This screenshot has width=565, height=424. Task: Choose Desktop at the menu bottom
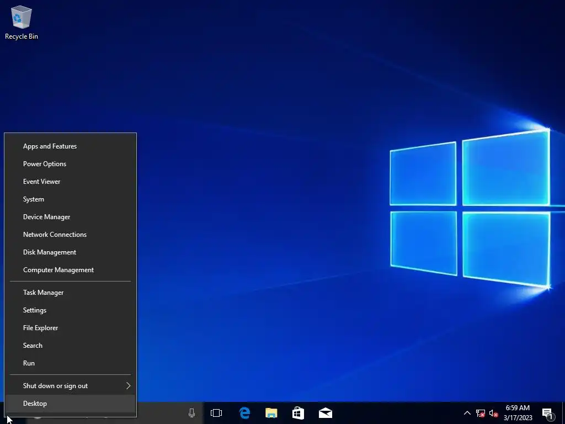70,404
